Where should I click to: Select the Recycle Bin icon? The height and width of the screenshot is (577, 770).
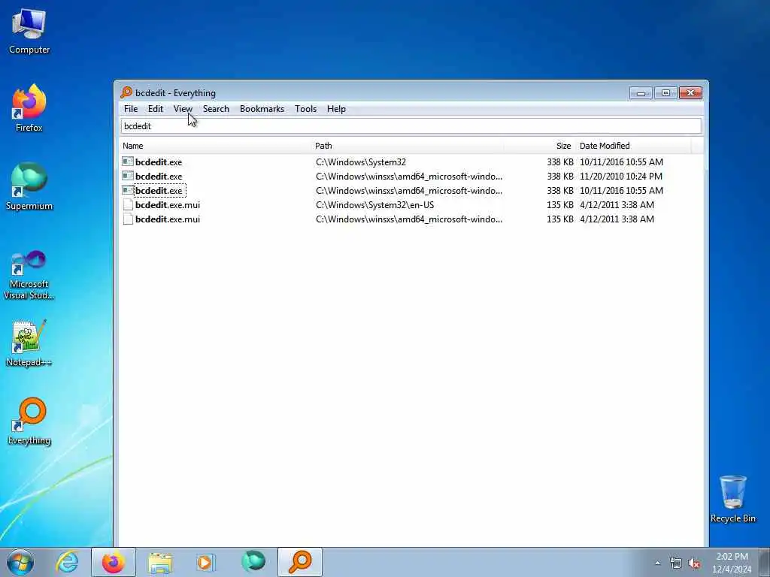tap(732, 500)
